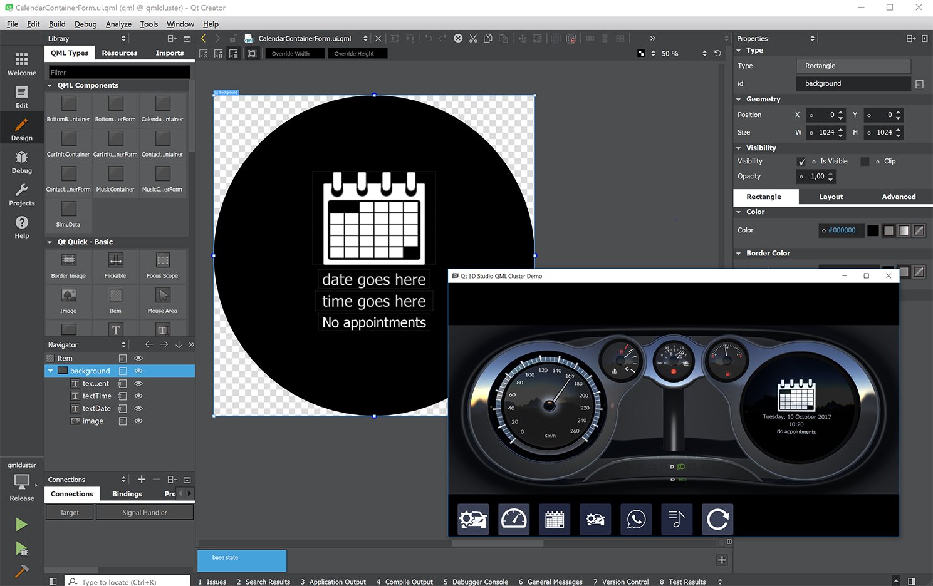Viewport: 933px width, 586px height.
Task: Open the Layout tab in Properties
Action: pyautogui.click(x=831, y=197)
